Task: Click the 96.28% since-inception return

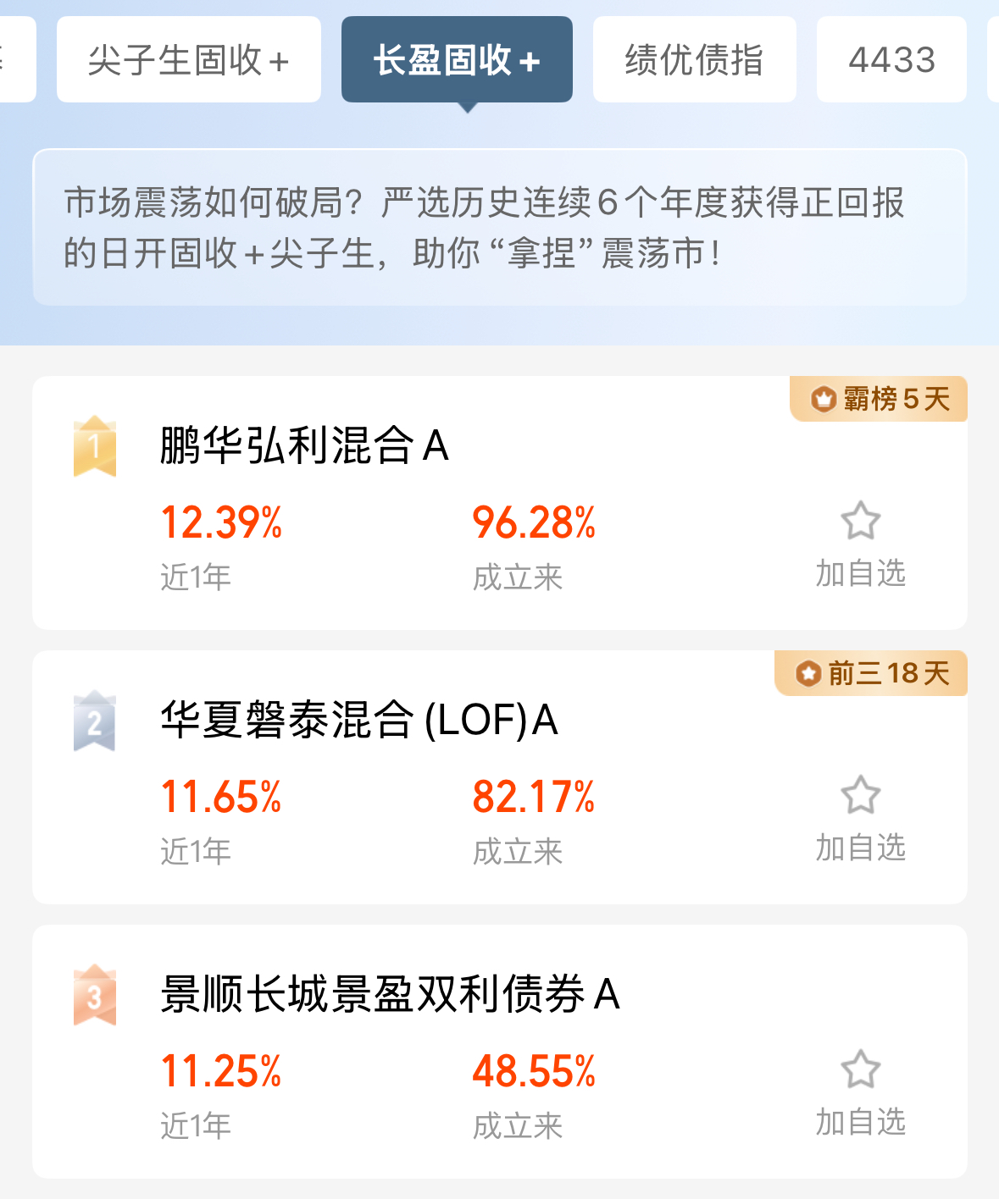Action: [534, 522]
